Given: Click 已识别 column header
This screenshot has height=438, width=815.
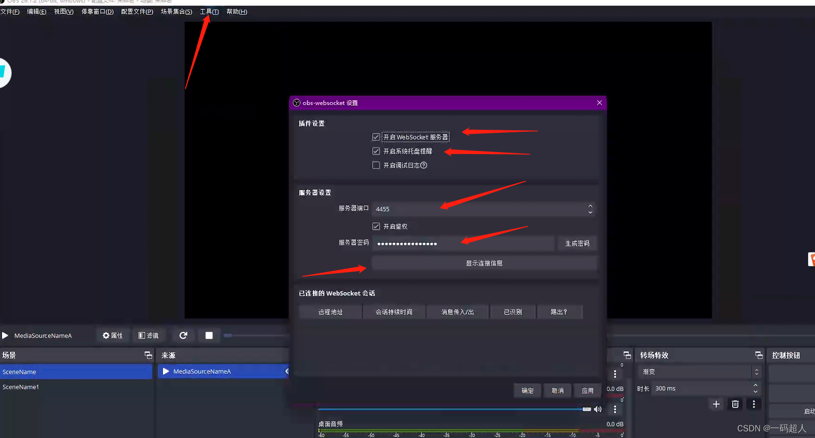Looking at the screenshot, I should [513, 312].
